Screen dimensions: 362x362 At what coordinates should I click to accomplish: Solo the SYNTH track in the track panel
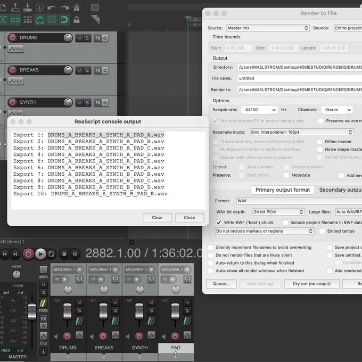87,103
